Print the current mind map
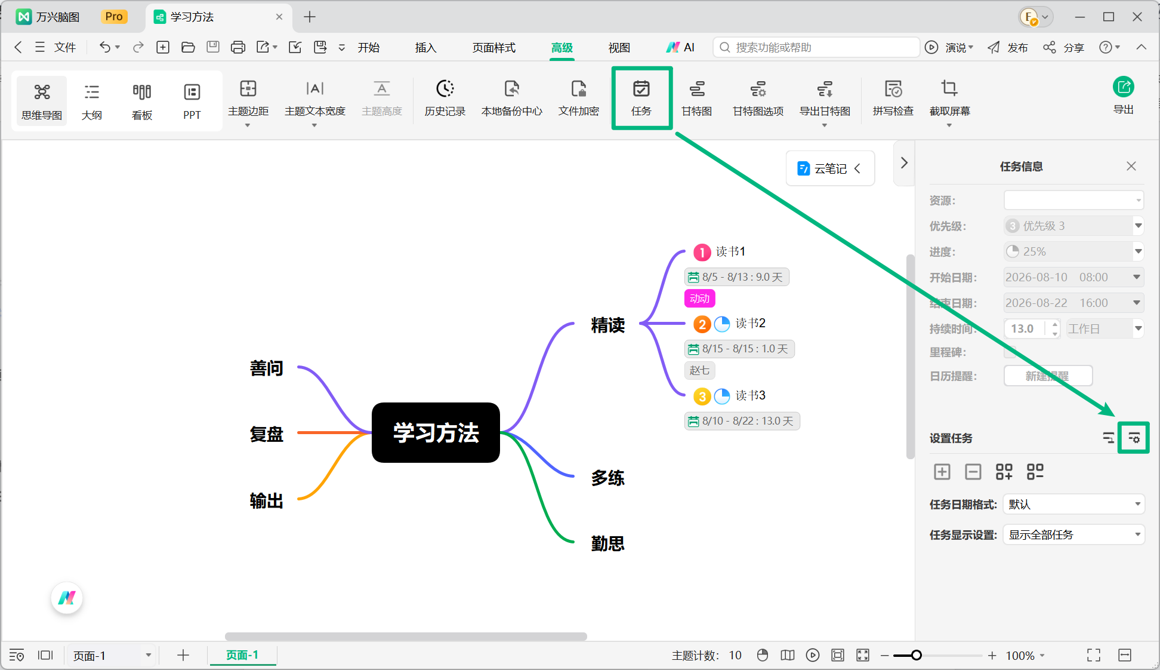The height and width of the screenshot is (670, 1160). 237,47
